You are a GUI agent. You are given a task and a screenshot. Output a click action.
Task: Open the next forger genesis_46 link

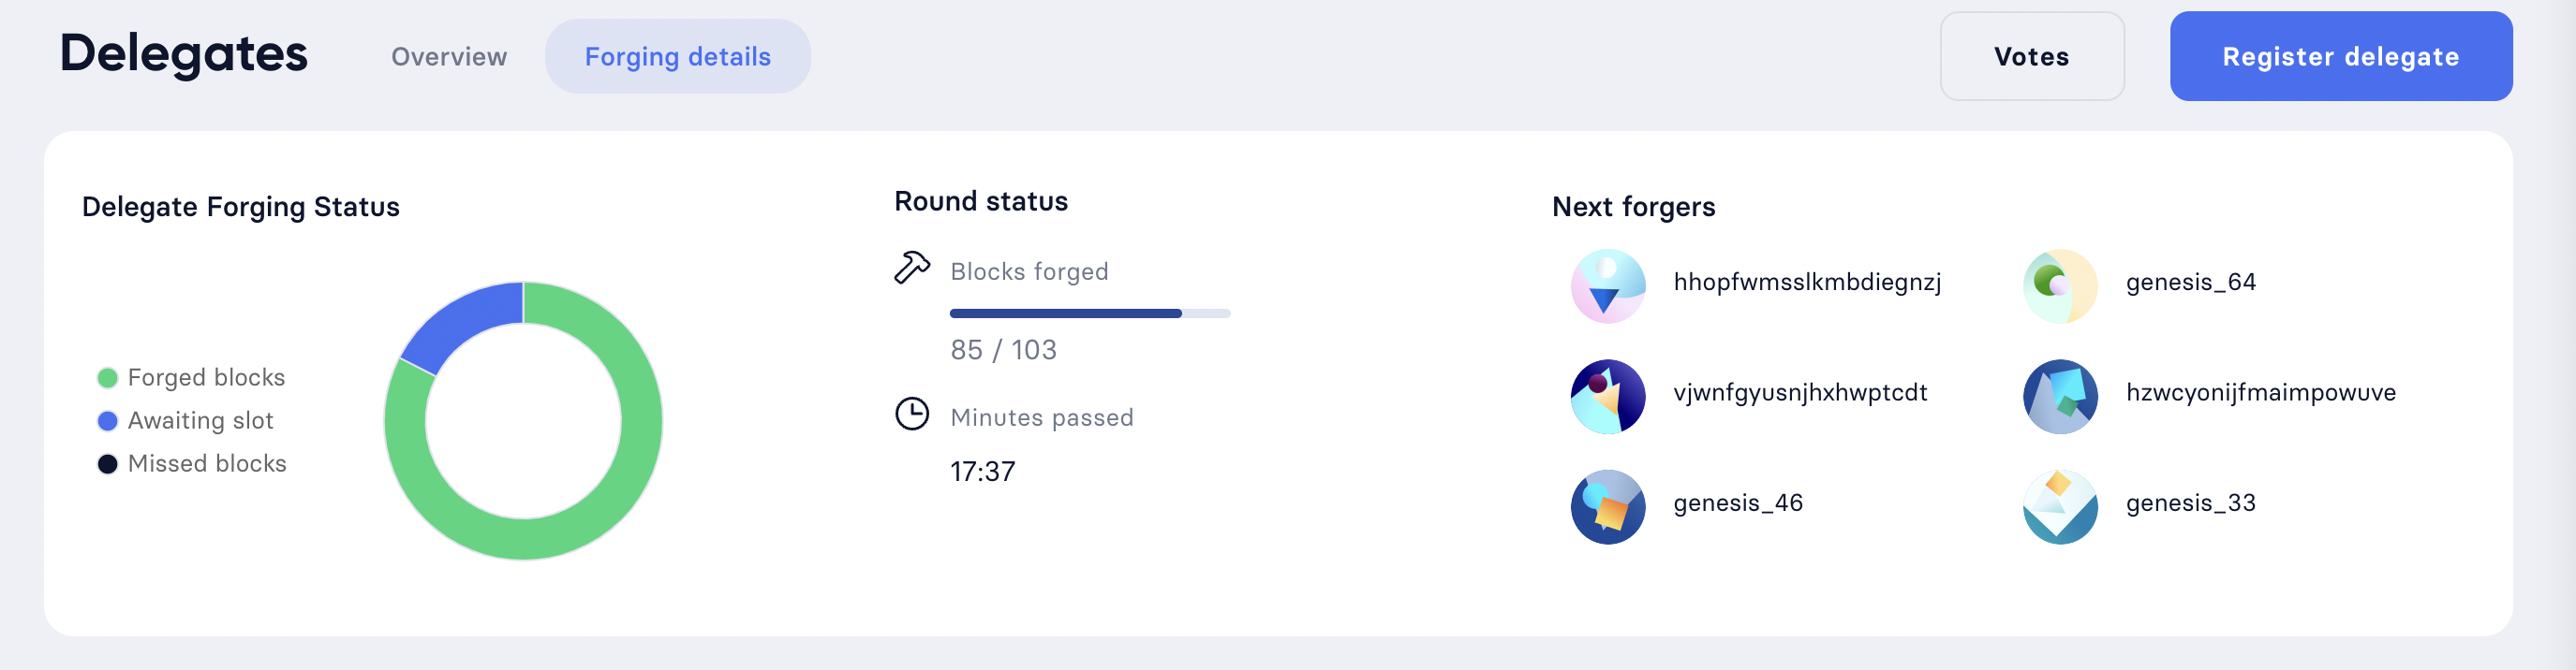click(x=1737, y=503)
